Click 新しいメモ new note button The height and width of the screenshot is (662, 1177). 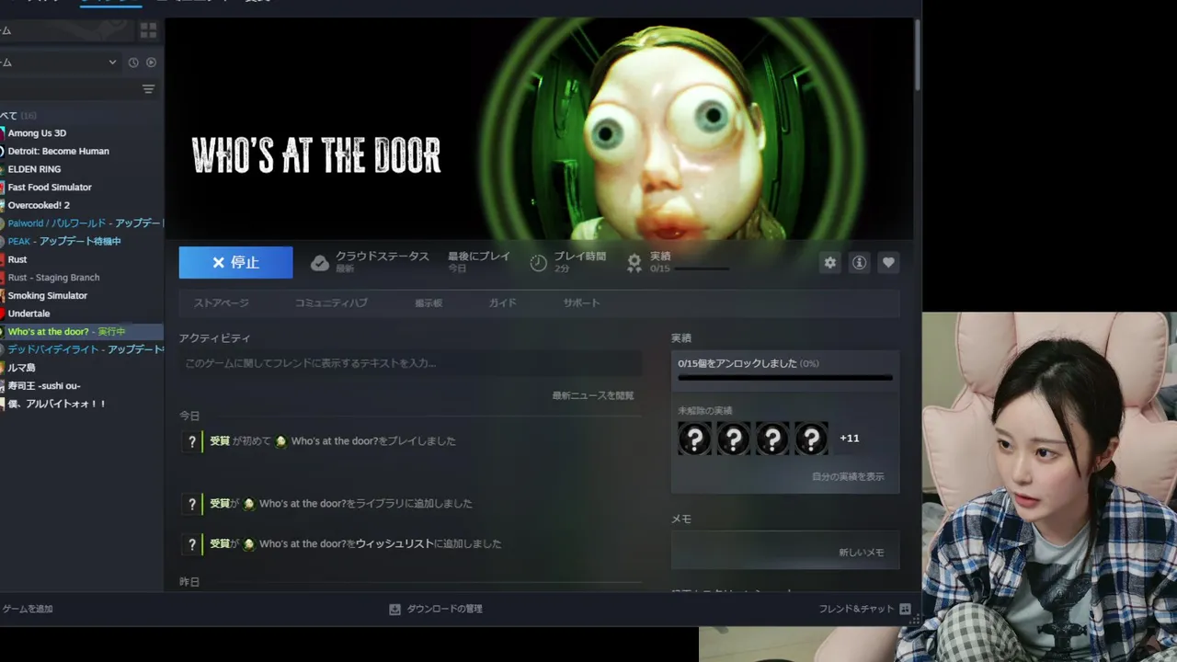coord(862,553)
